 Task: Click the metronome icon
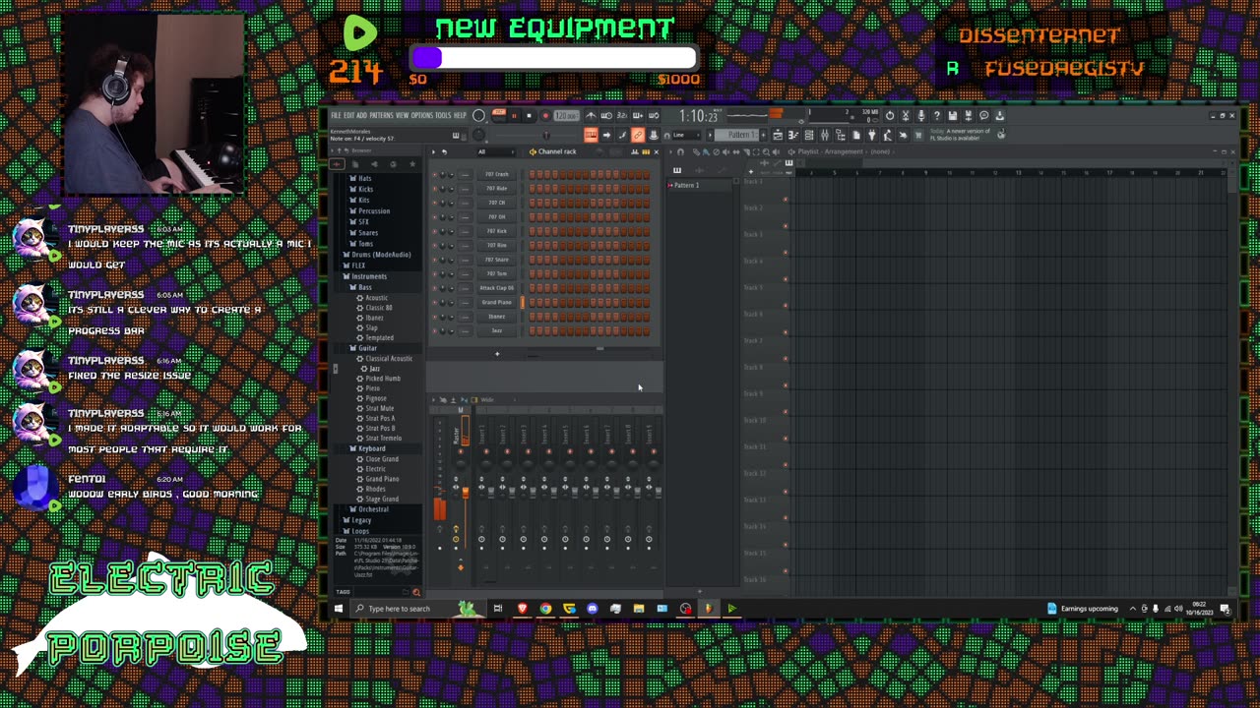point(591,116)
